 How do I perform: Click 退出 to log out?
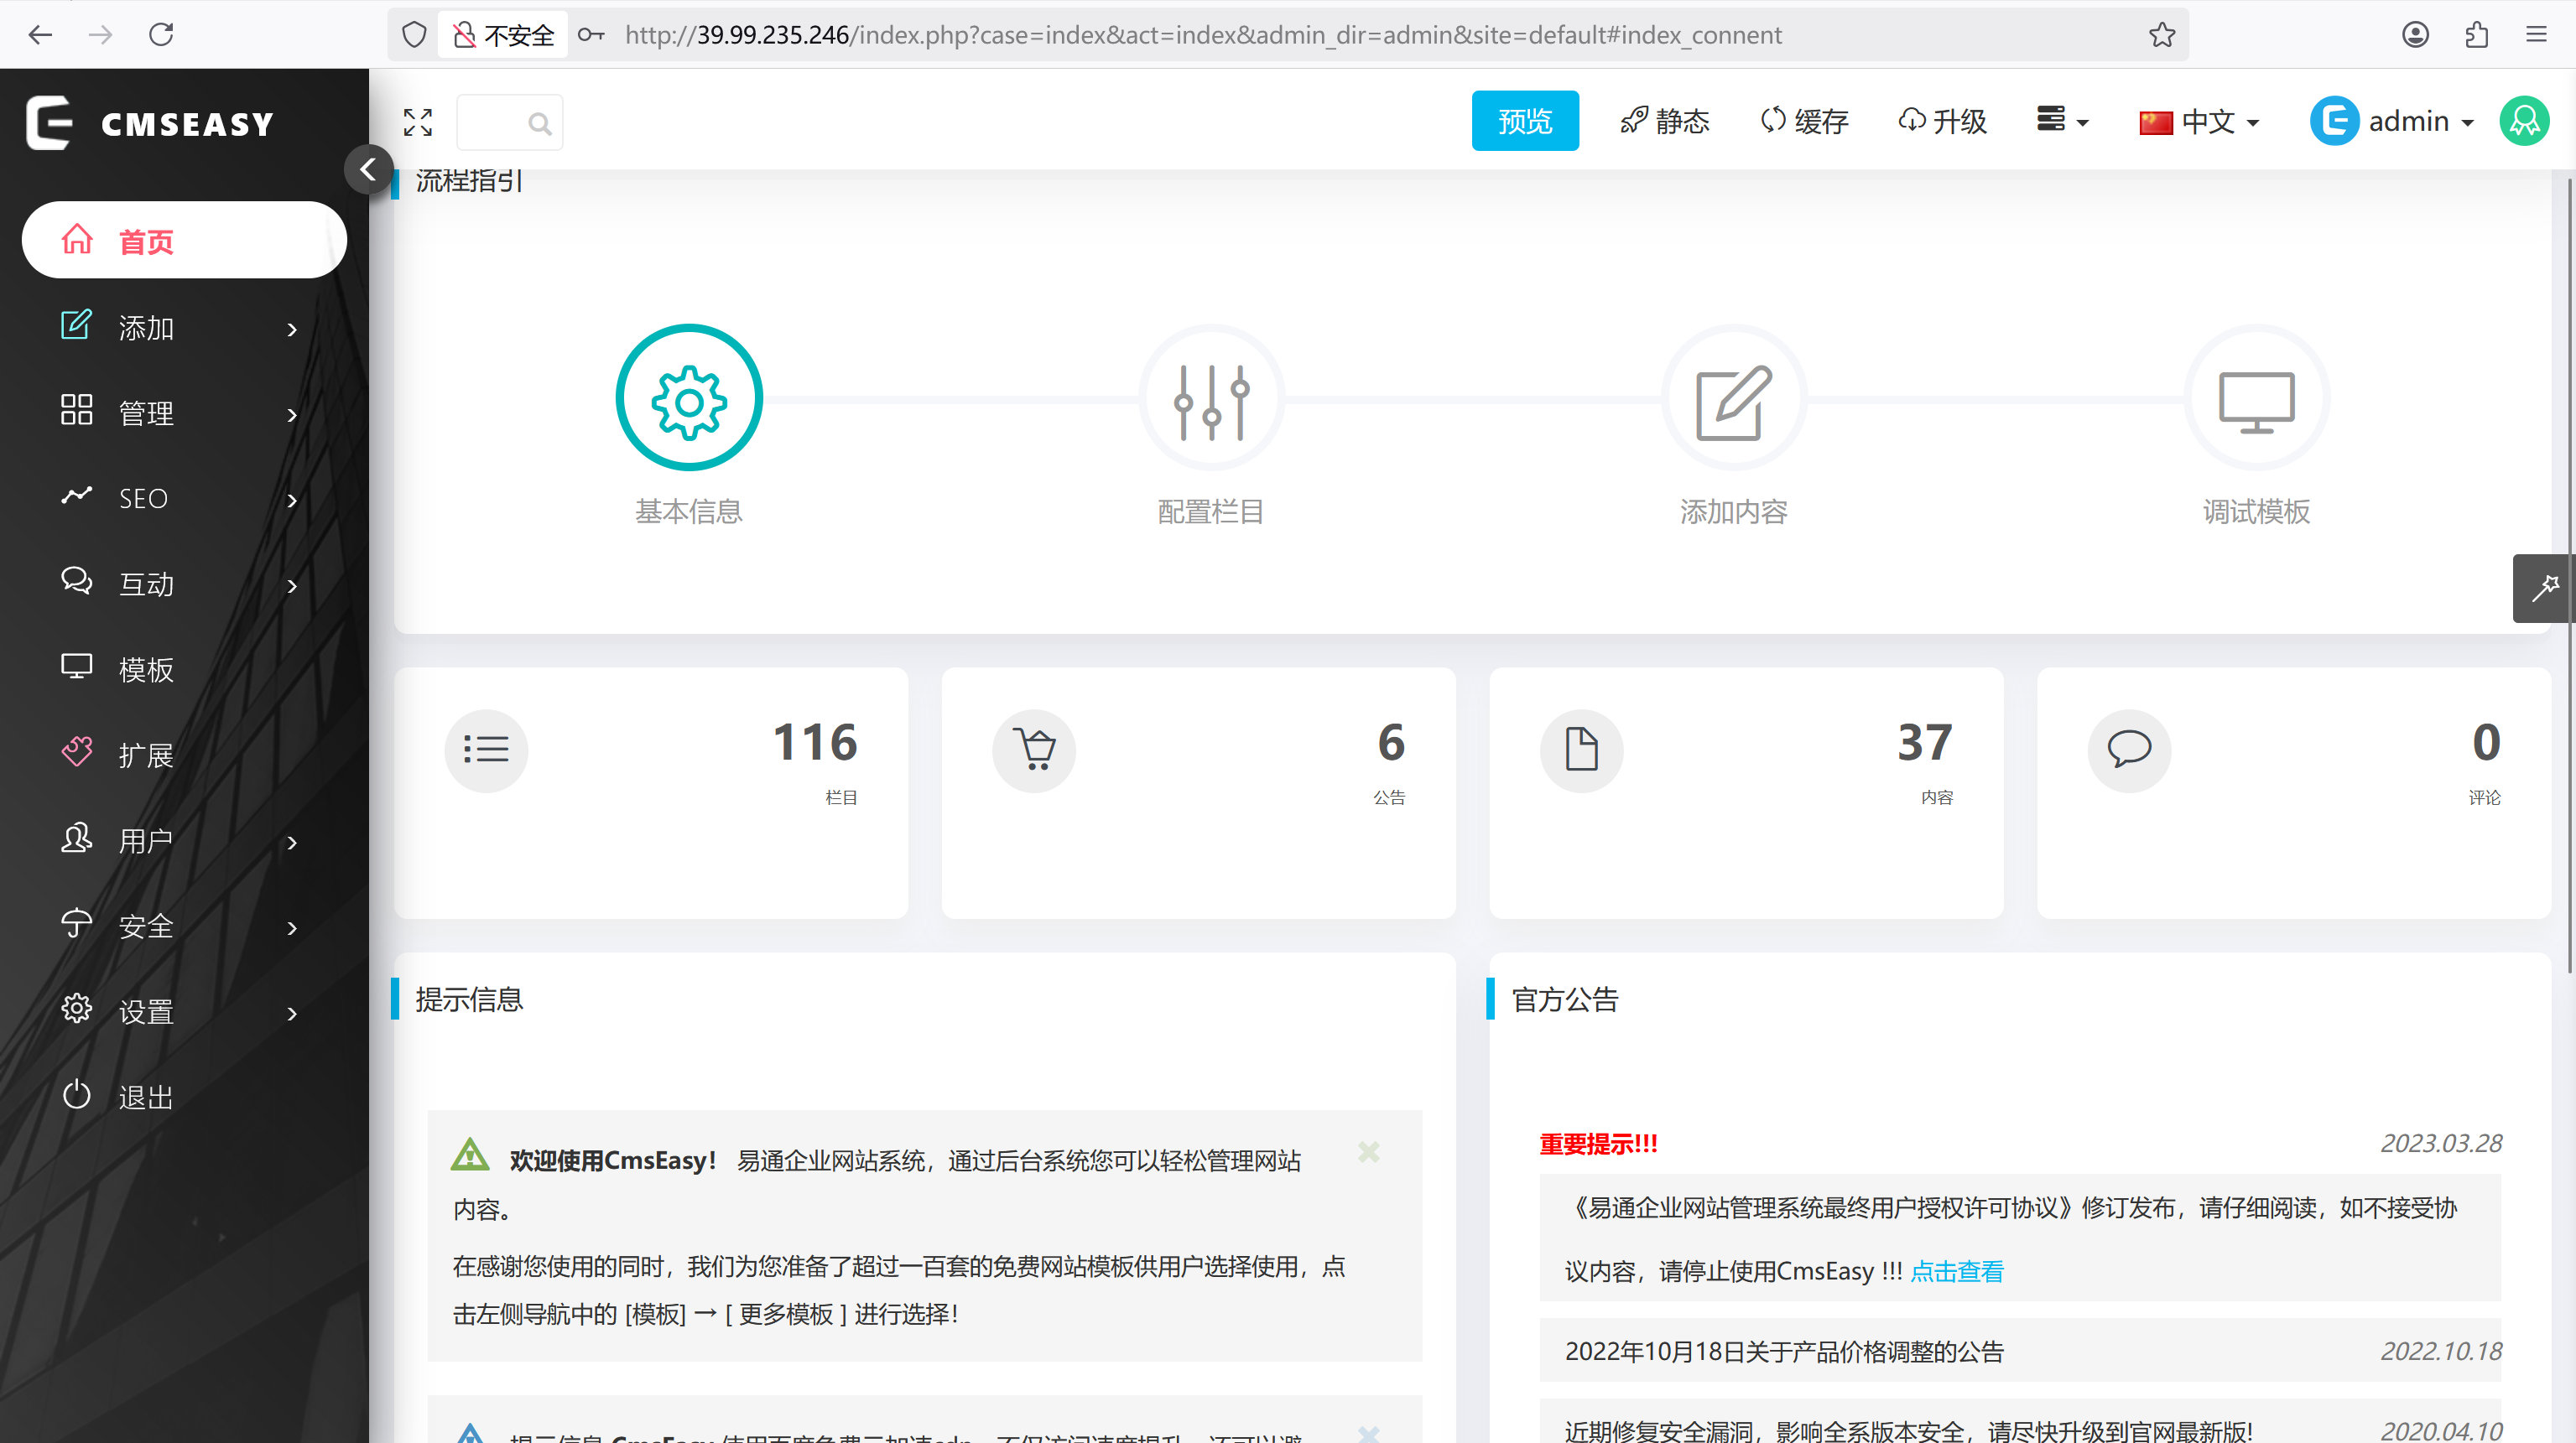pos(184,1096)
